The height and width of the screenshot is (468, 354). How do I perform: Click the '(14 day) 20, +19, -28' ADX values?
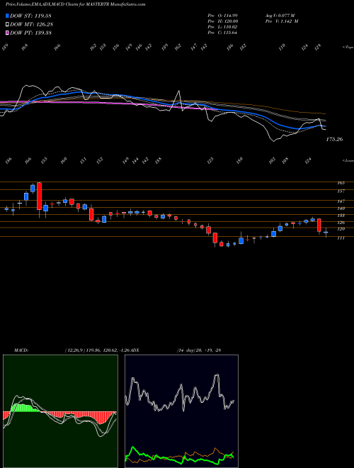point(199,350)
